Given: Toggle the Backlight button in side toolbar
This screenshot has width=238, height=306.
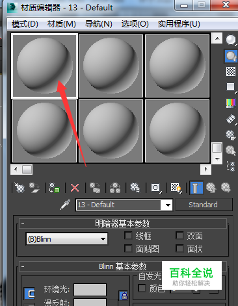Looking at the screenshot, I should point(231,56).
